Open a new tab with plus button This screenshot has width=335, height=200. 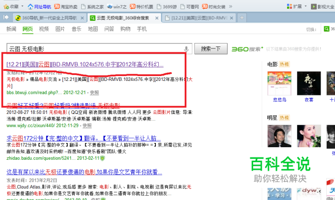pos(242,18)
